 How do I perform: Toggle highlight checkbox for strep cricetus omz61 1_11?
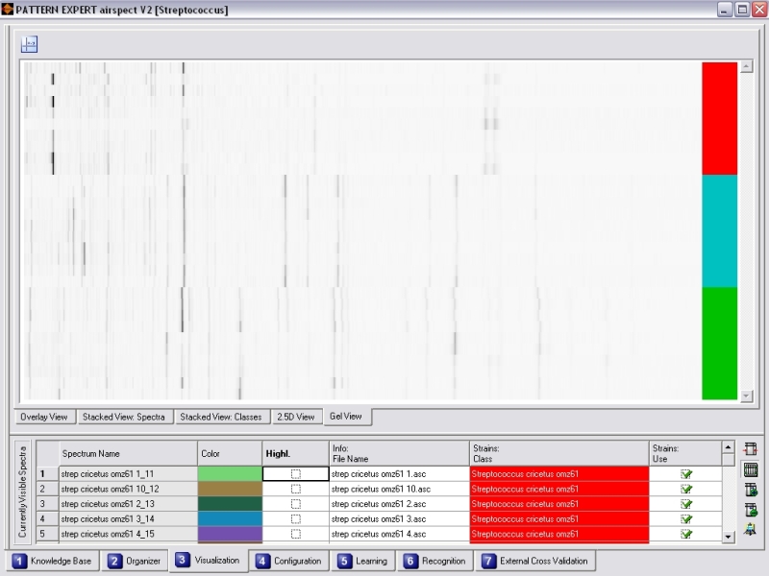coord(295,474)
